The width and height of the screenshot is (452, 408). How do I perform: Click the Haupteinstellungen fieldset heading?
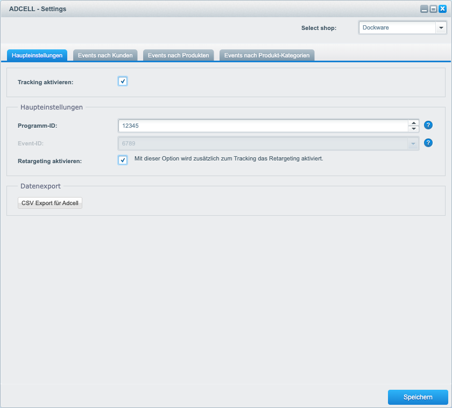tap(52, 107)
